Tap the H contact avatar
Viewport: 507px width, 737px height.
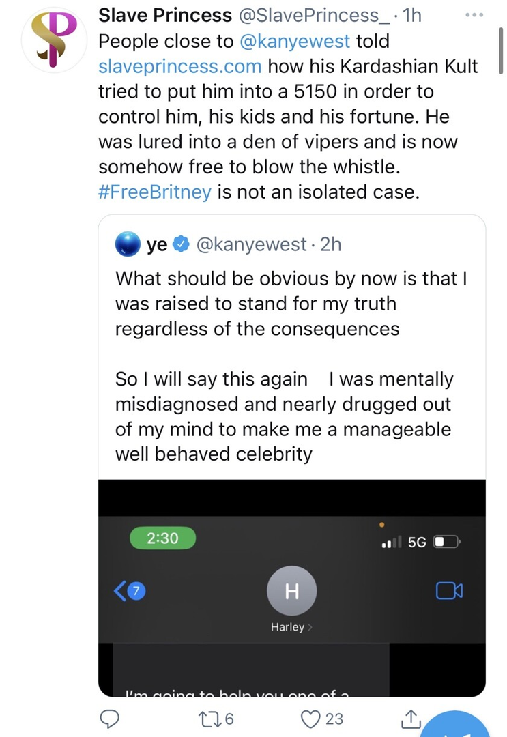[x=291, y=591]
